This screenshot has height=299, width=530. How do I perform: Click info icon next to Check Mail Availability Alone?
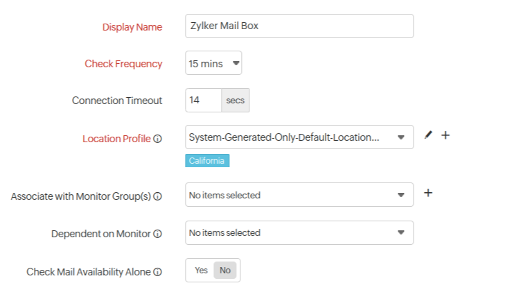[157, 272]
